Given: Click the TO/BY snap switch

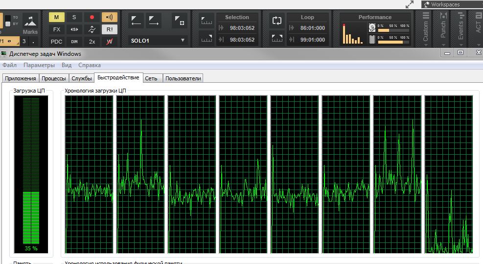Looking at the screenshot, I should 8,21.
